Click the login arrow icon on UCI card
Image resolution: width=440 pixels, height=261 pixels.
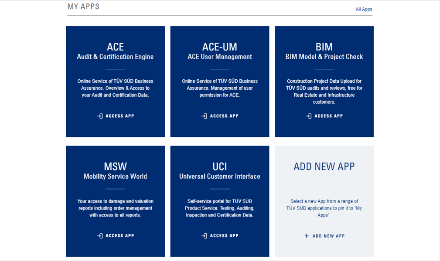204,236
